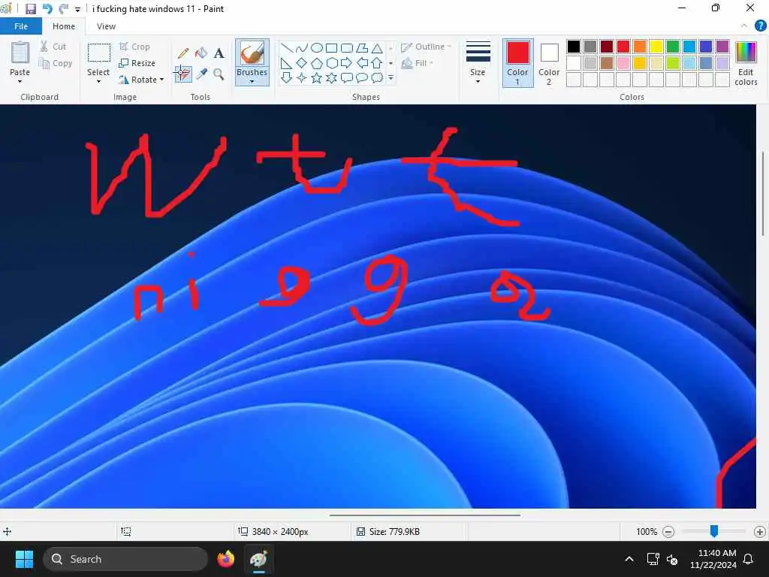Select the Magnifier tool
The image size is (769, 577).
pos(219,74)
